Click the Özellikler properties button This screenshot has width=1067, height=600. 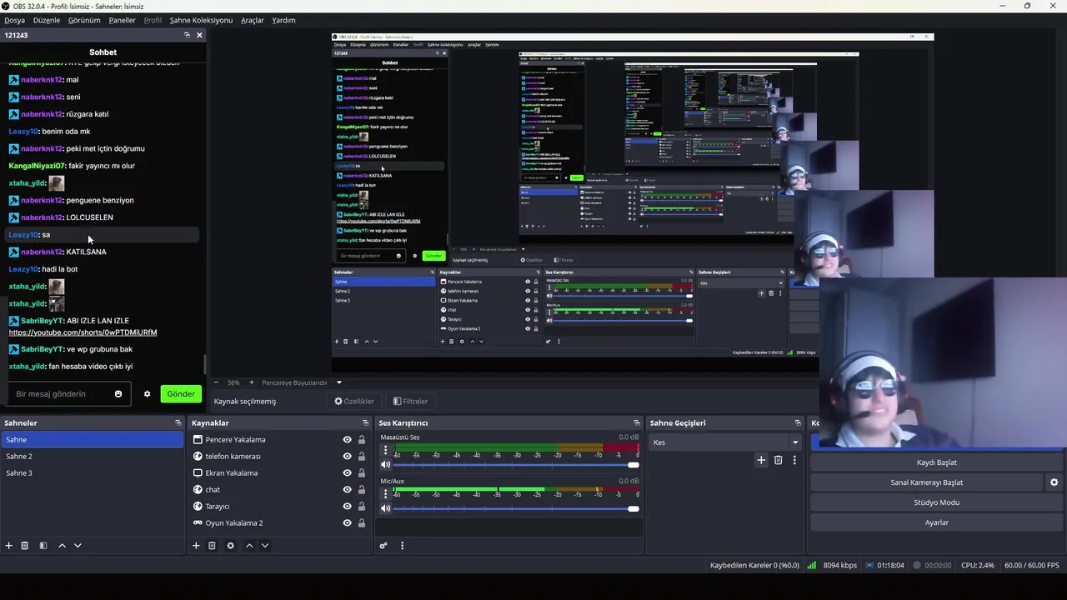coord(354,401)
